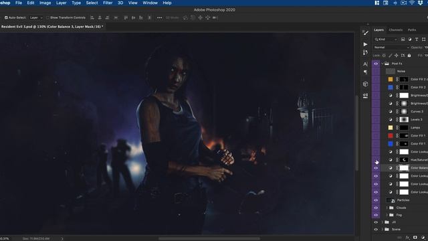Viewport: 428px width, 241px height.
Task: Add a layer mask icon
Action: click(415, 238)
